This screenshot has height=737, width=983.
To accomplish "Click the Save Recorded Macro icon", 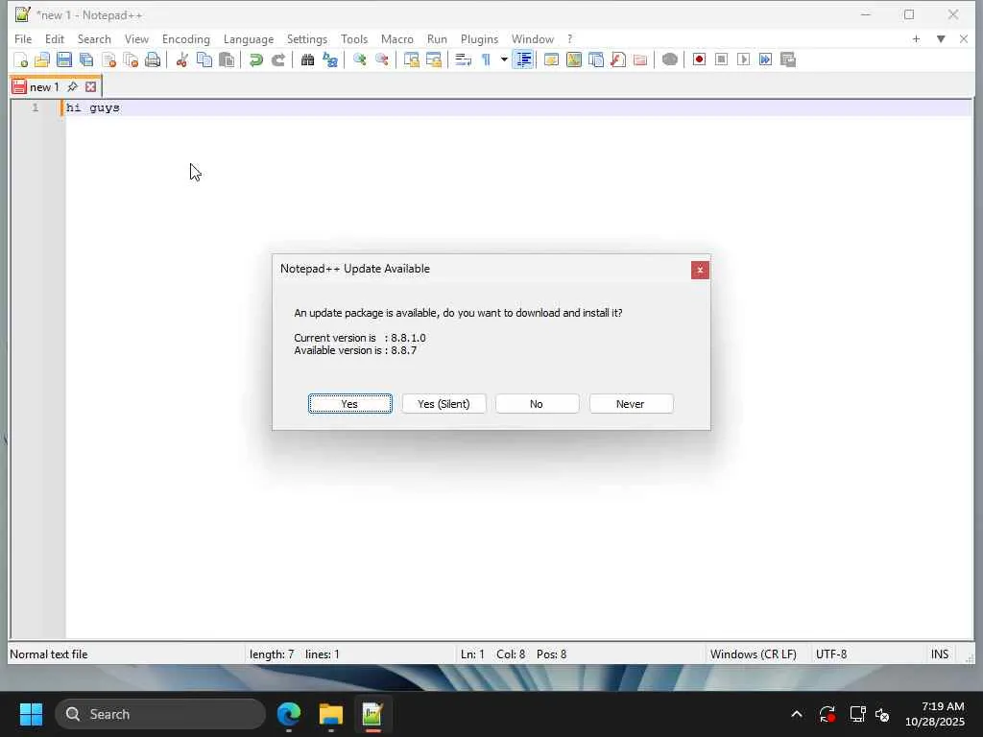I will click(x=788, y=59).
